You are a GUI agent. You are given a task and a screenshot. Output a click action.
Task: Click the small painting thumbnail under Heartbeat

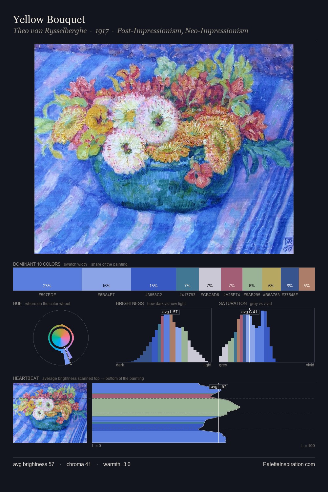[50, 413]
